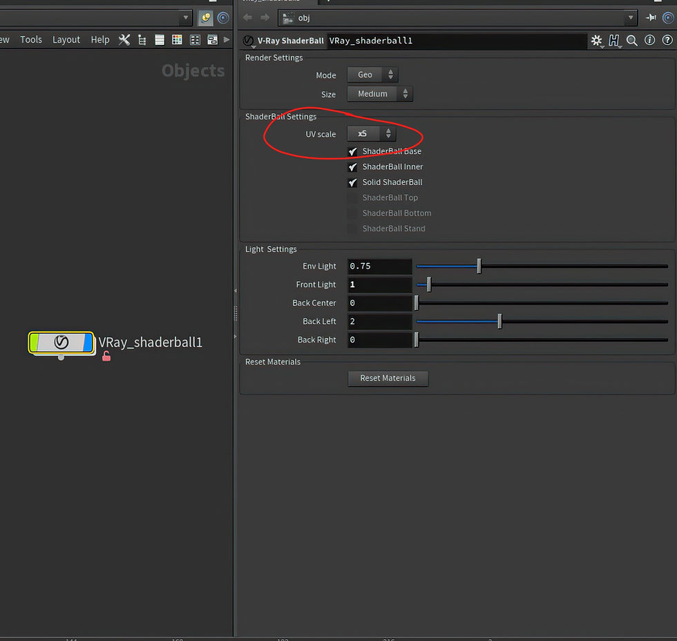The width and height of the screenshot is (677, 641).
Task: Uncheck ShaderBall Inner checkbox
Action: [353, 167]
